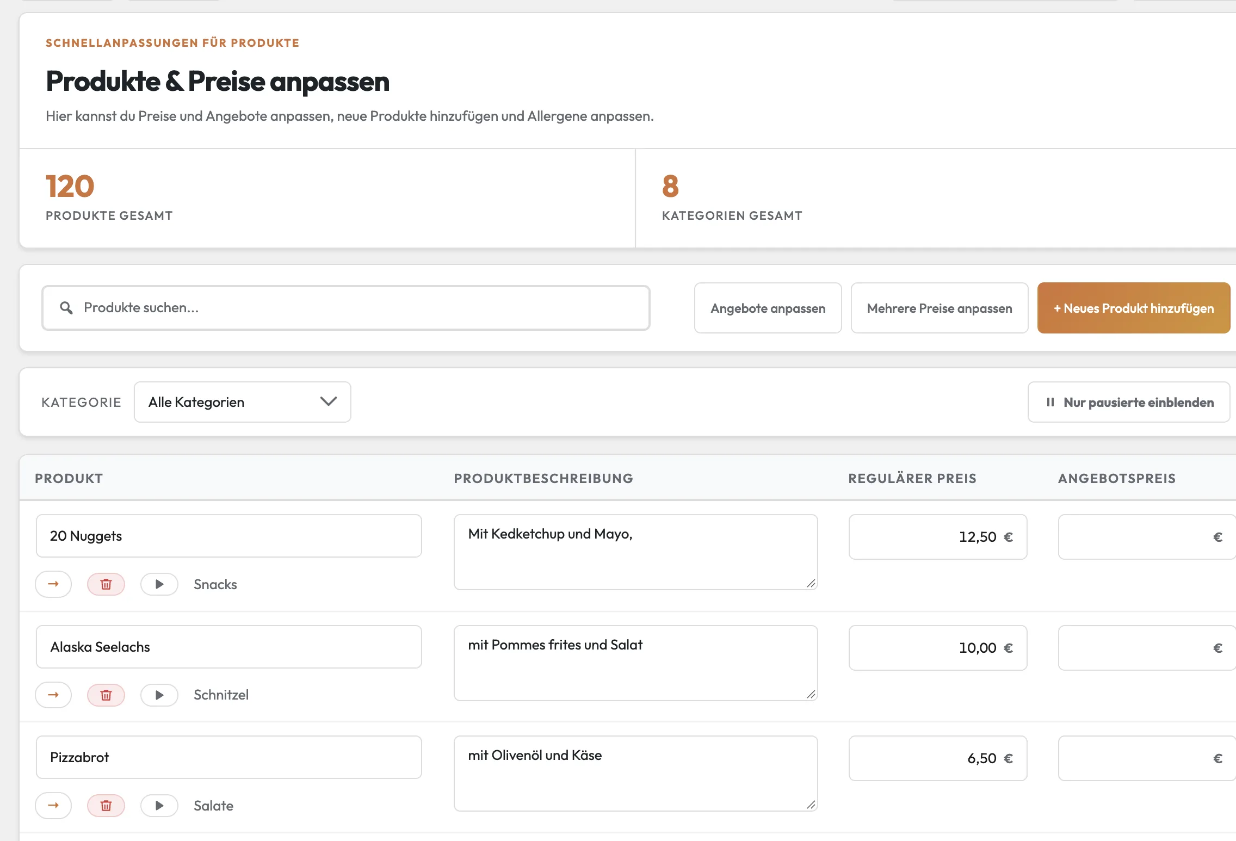Click the Snacks category label
Screen dimensions: 1236x841
[215, 584]
